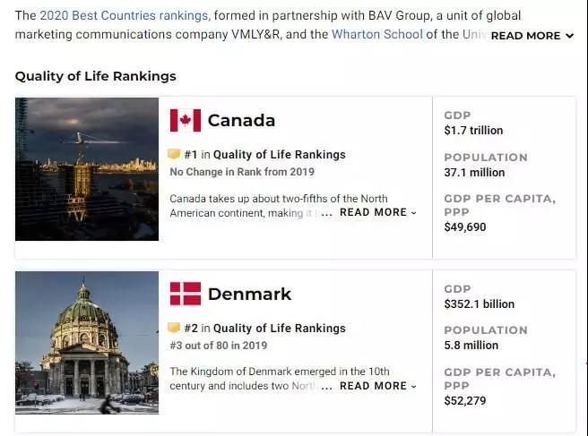Open Denmark's Quality of Life Rankings link

(280, 329)
